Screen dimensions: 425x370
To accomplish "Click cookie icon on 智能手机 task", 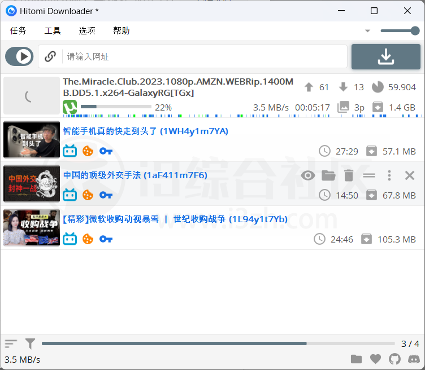I will (88, 151).
